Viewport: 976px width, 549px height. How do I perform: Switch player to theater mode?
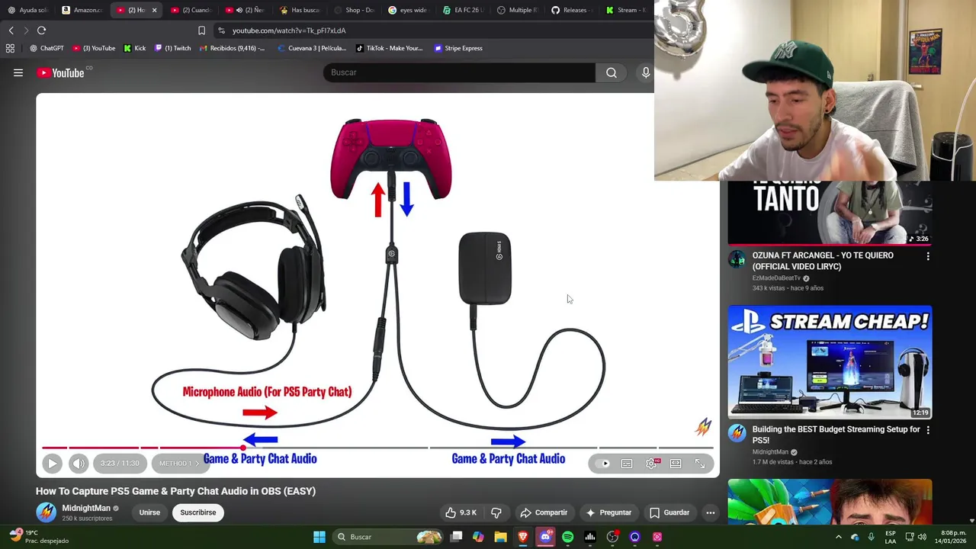(x=676, y=464)
